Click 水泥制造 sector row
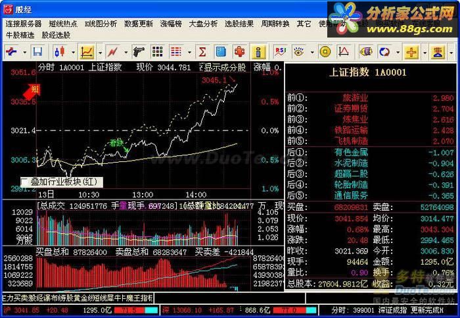 tap(371, 163)
